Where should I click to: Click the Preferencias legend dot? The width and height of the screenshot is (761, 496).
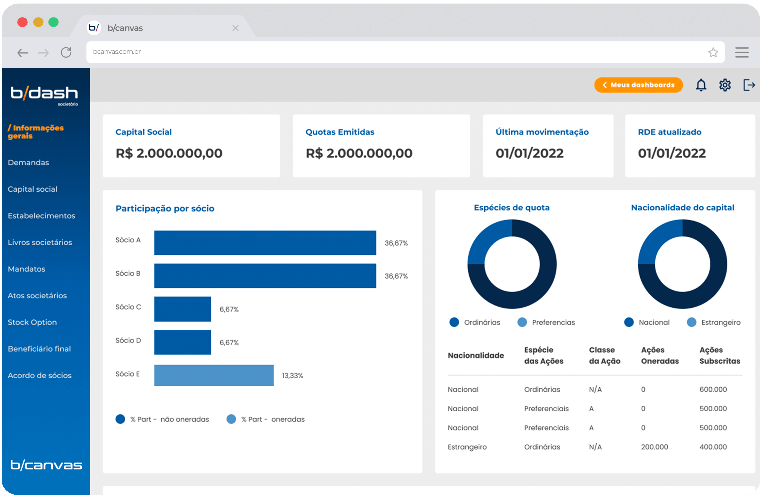(522, 322)
